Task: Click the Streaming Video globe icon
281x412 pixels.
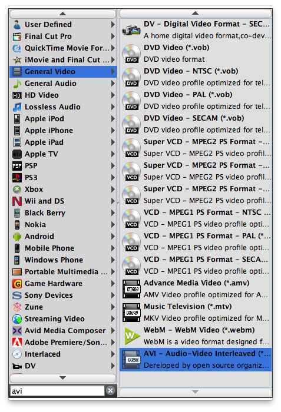Action: (x=17, y=319)
